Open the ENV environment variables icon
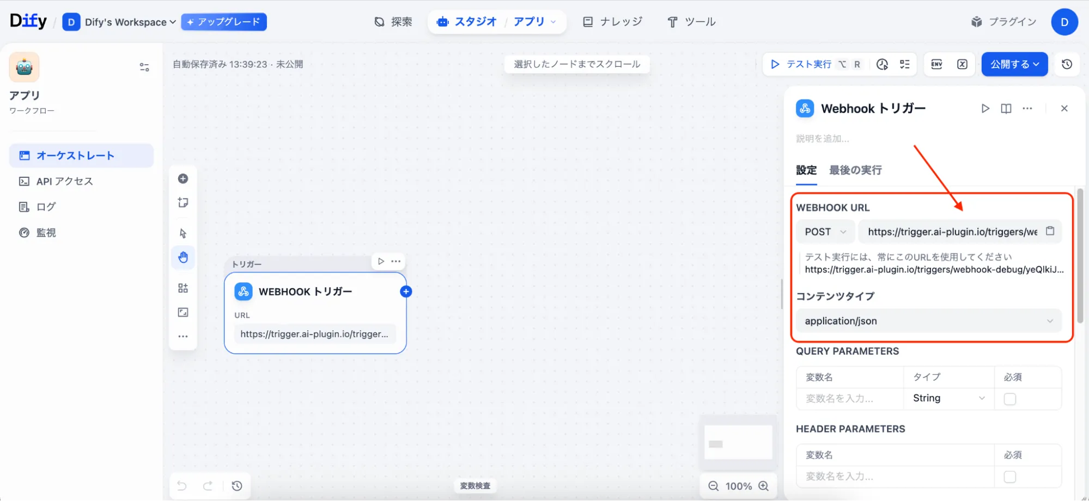The width and height of the screenshot is (1089, 501). tap(936, 64)
